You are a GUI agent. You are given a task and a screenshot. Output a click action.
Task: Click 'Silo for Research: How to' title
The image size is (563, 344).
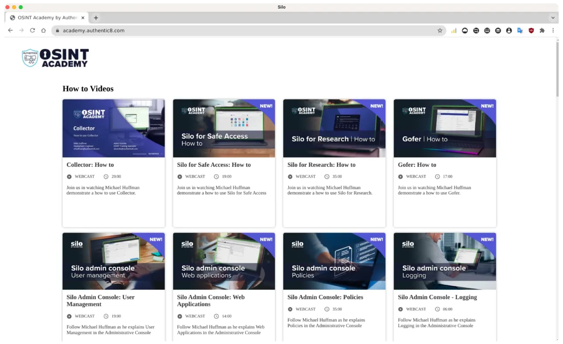pos(322,165)
